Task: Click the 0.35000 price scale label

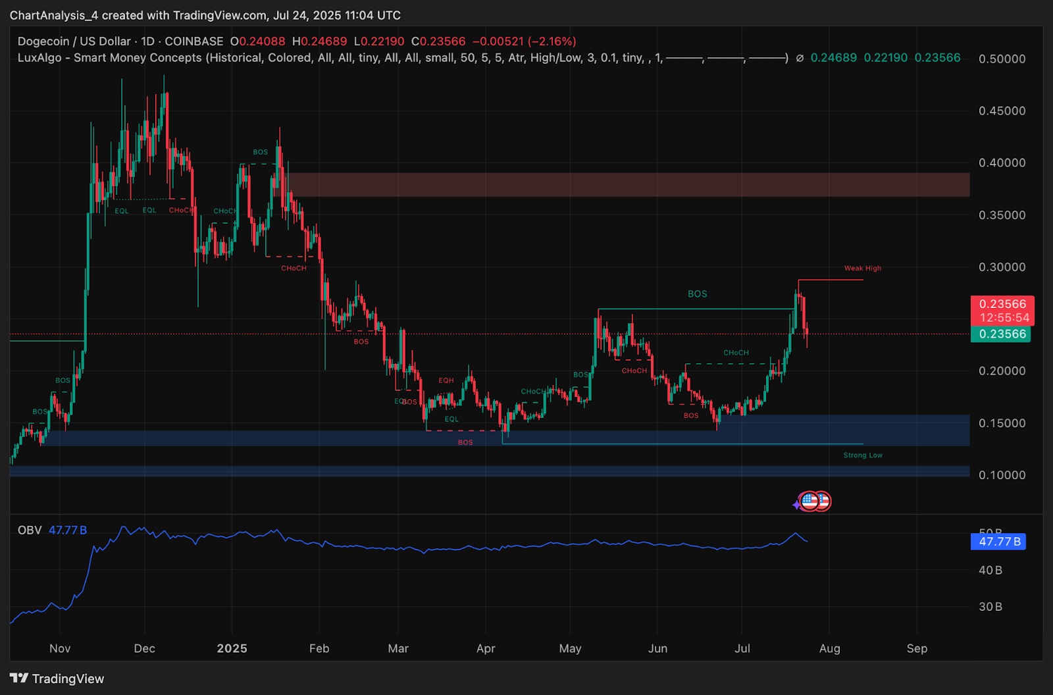Action: (x=1002, y=215)
